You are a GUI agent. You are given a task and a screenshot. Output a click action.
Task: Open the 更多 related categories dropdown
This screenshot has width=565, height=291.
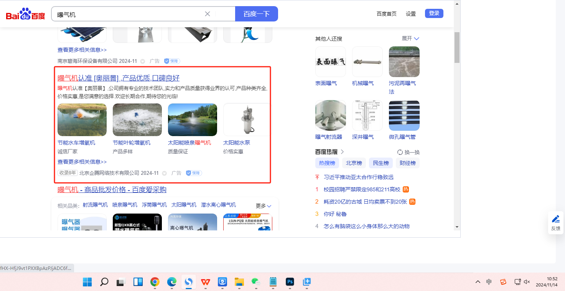coord(264,206)
